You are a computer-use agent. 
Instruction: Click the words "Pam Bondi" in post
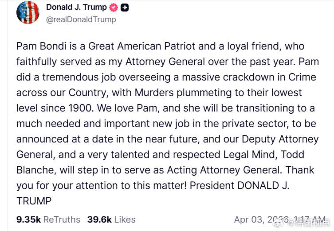[x=41, y=46]
